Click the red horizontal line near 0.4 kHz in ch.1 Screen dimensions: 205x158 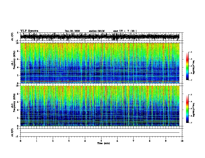tap(100, 82)
